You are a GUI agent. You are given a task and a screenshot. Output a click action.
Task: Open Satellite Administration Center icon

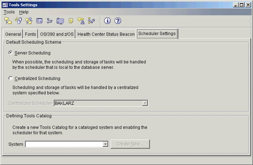29,21
